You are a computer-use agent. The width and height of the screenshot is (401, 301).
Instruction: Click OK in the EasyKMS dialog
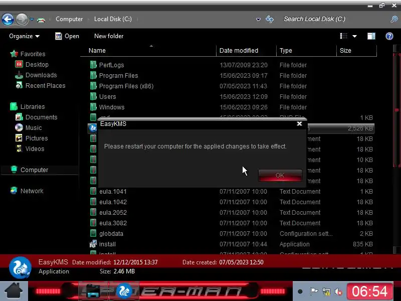coord(280,175)
